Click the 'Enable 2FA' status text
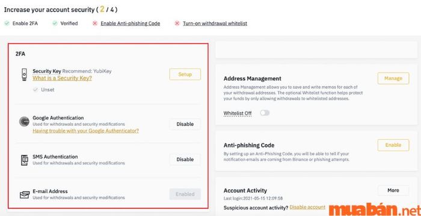Image resolution: width=421 pixels, height=216 pixels. (x=25, y=23)
